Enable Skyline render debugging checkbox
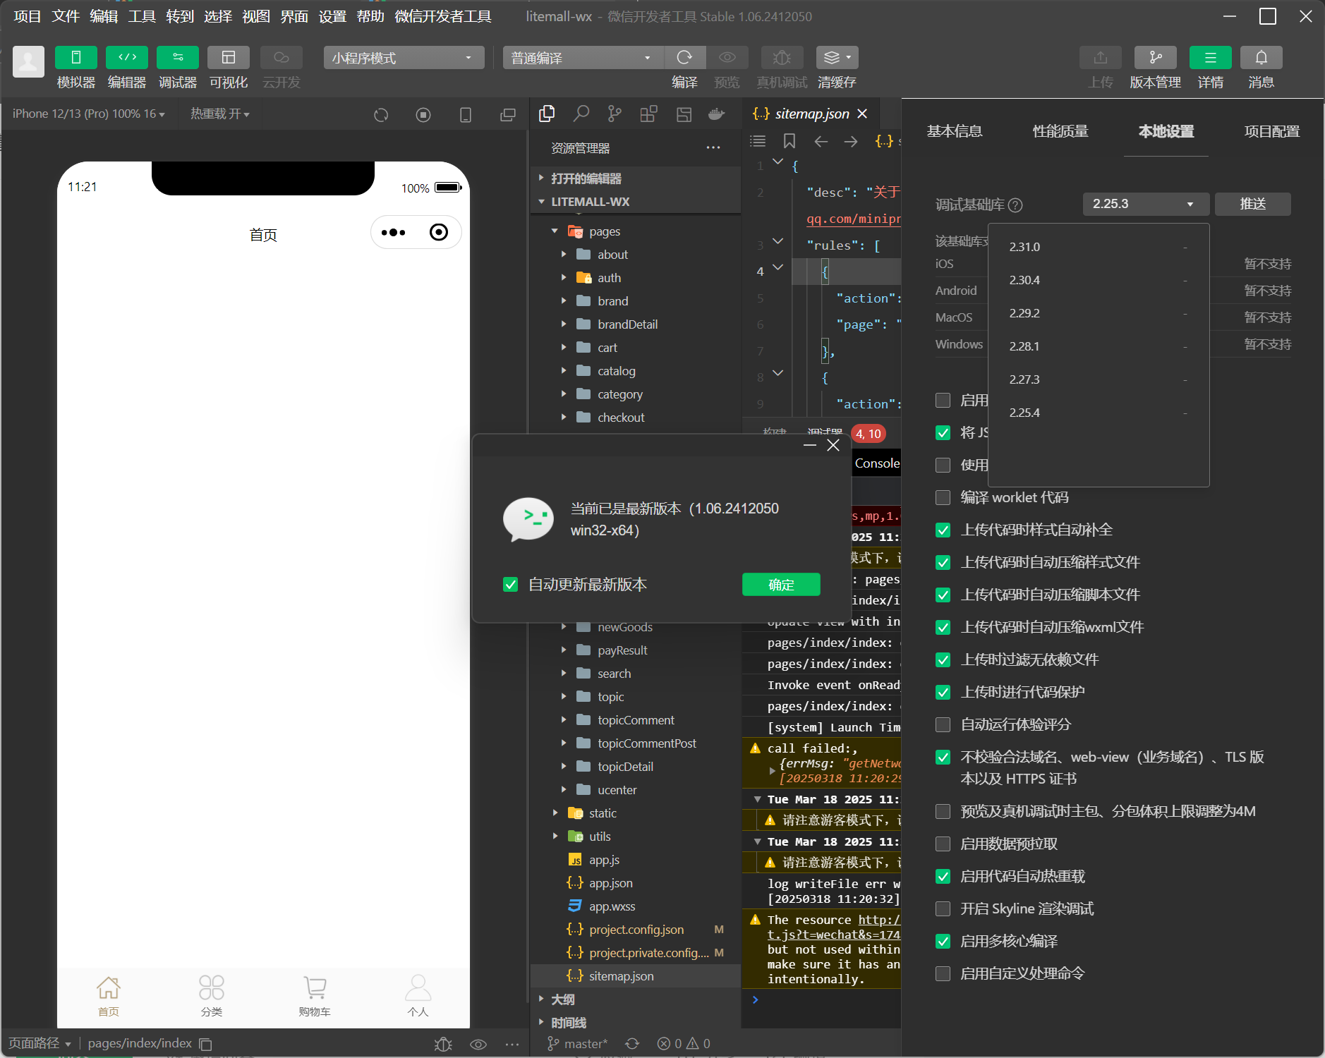The height and width of the screenshot is (1058, 1325). click(943, 908)
